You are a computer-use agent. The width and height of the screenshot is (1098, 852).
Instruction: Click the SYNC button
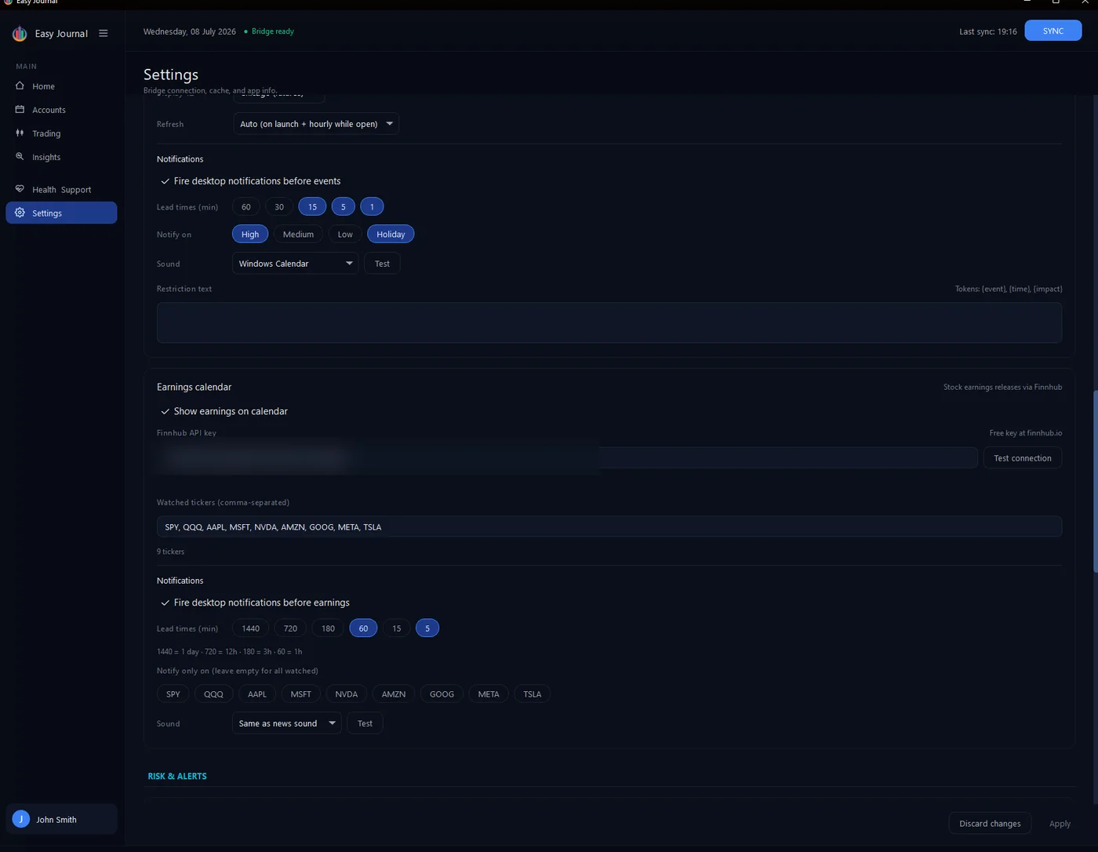(x=1053, y=31)
